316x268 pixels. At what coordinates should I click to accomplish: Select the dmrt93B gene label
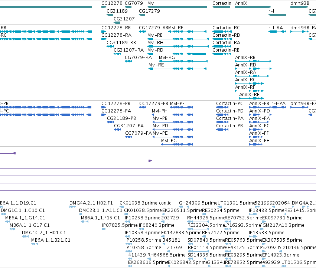pos(300,3)
